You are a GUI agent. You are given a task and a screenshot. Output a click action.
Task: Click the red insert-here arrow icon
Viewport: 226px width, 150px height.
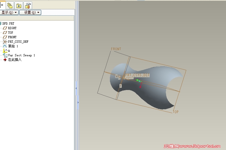(5, 60)
